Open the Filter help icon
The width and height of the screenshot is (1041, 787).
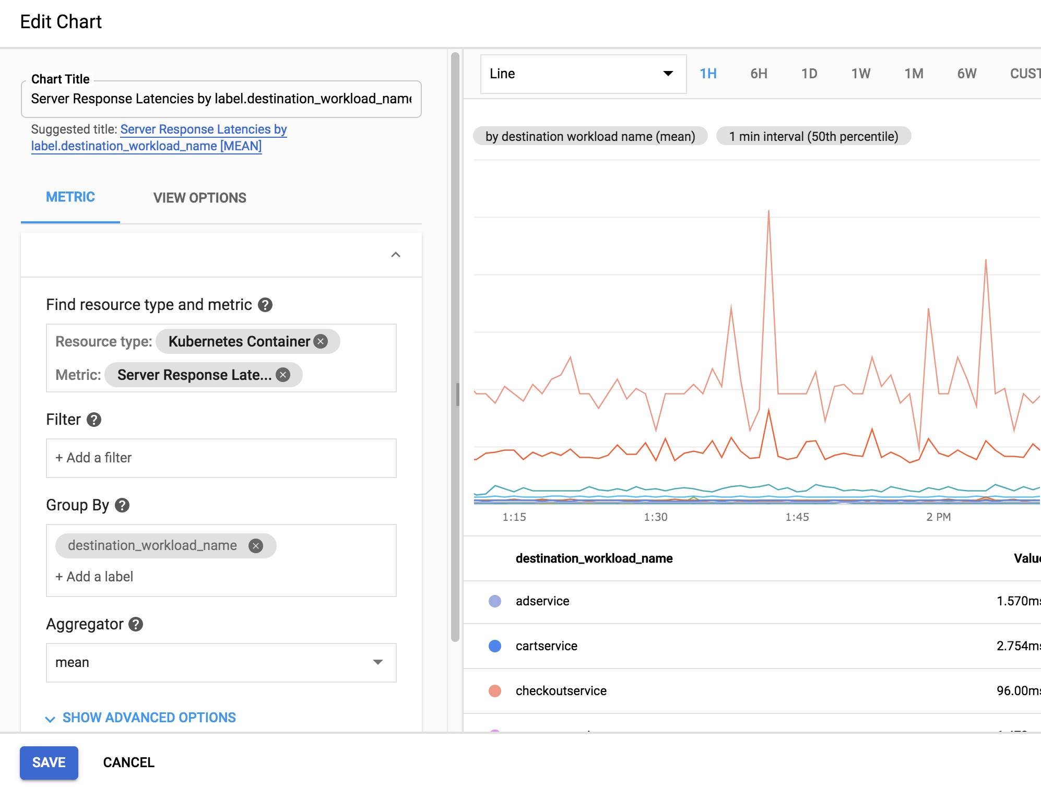tap(94, 420)
